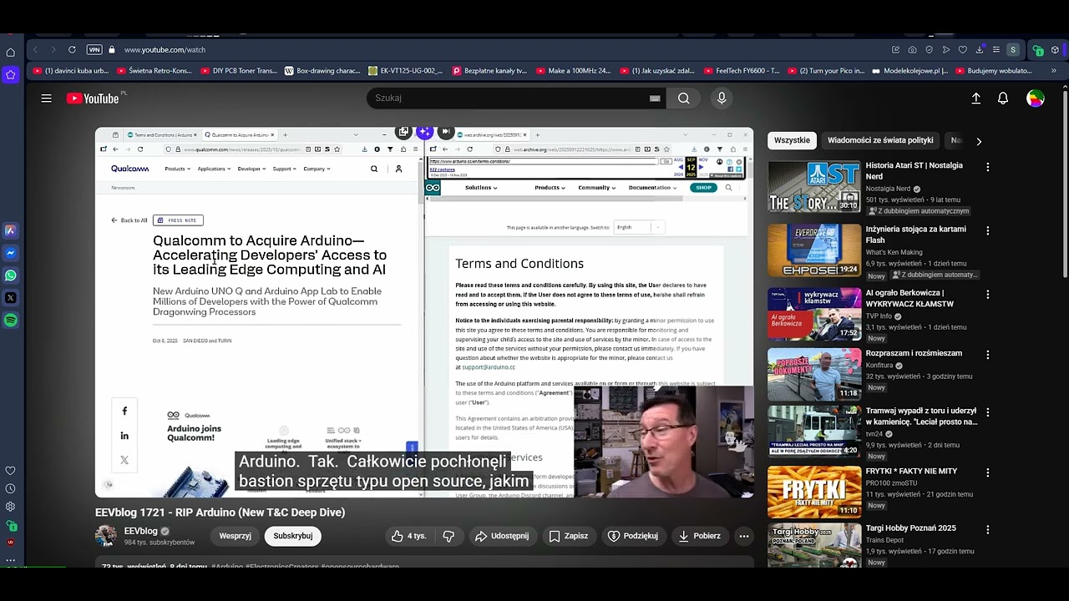1069x601 pixels.
Task: Click the browser address bar URL
Action: [165, 50]
